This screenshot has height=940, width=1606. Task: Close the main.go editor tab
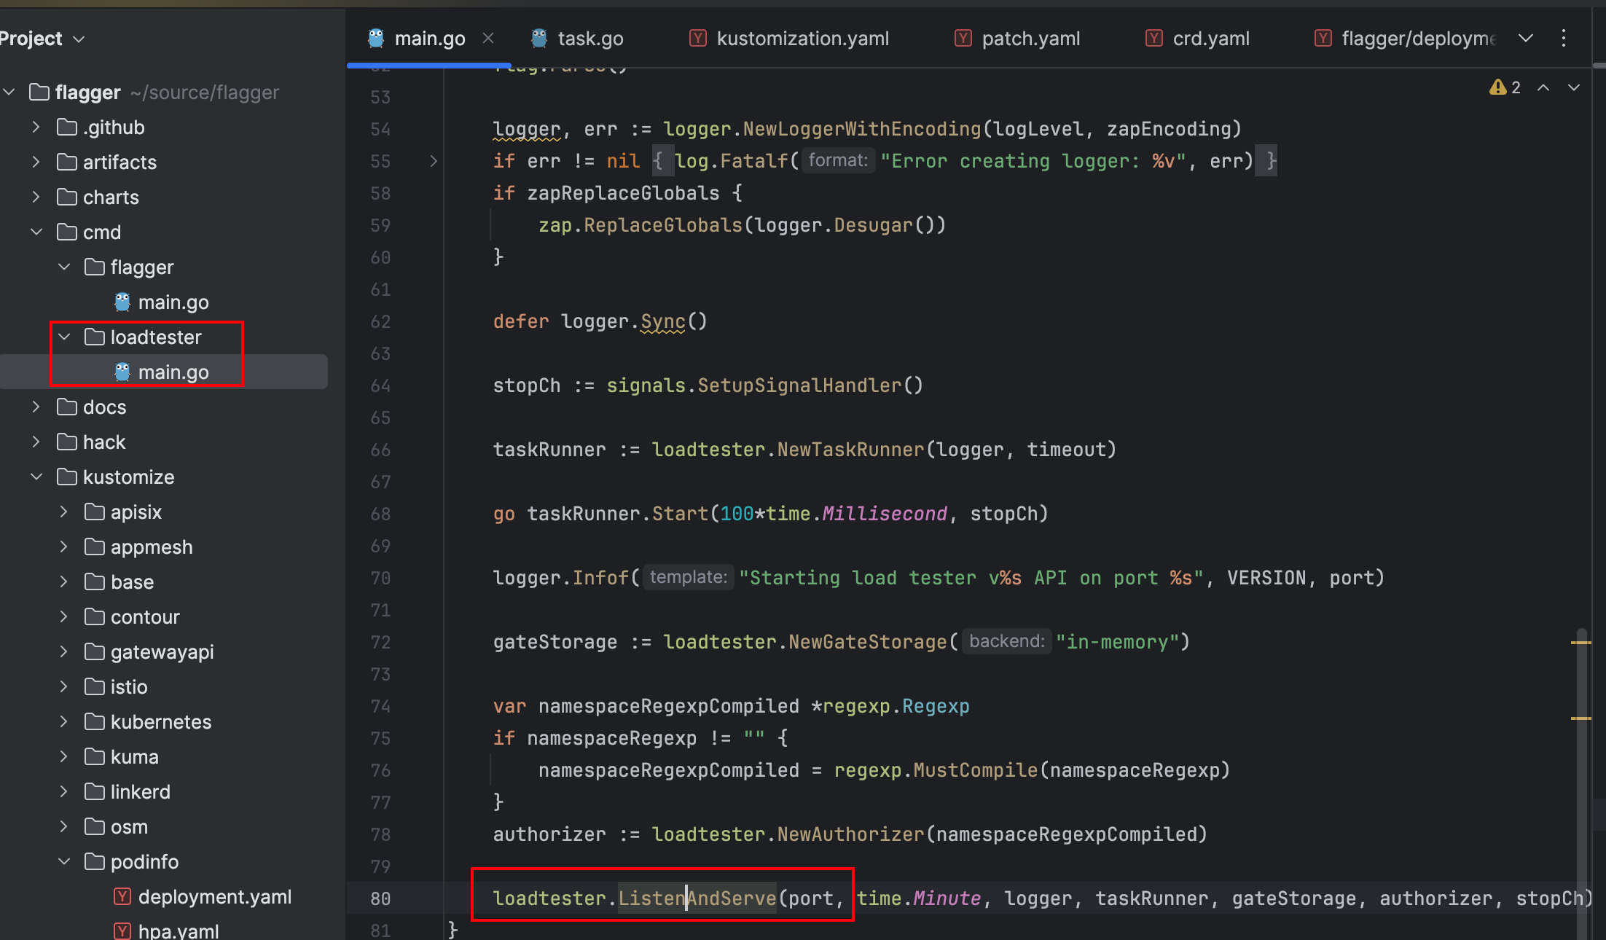point(488,38)
